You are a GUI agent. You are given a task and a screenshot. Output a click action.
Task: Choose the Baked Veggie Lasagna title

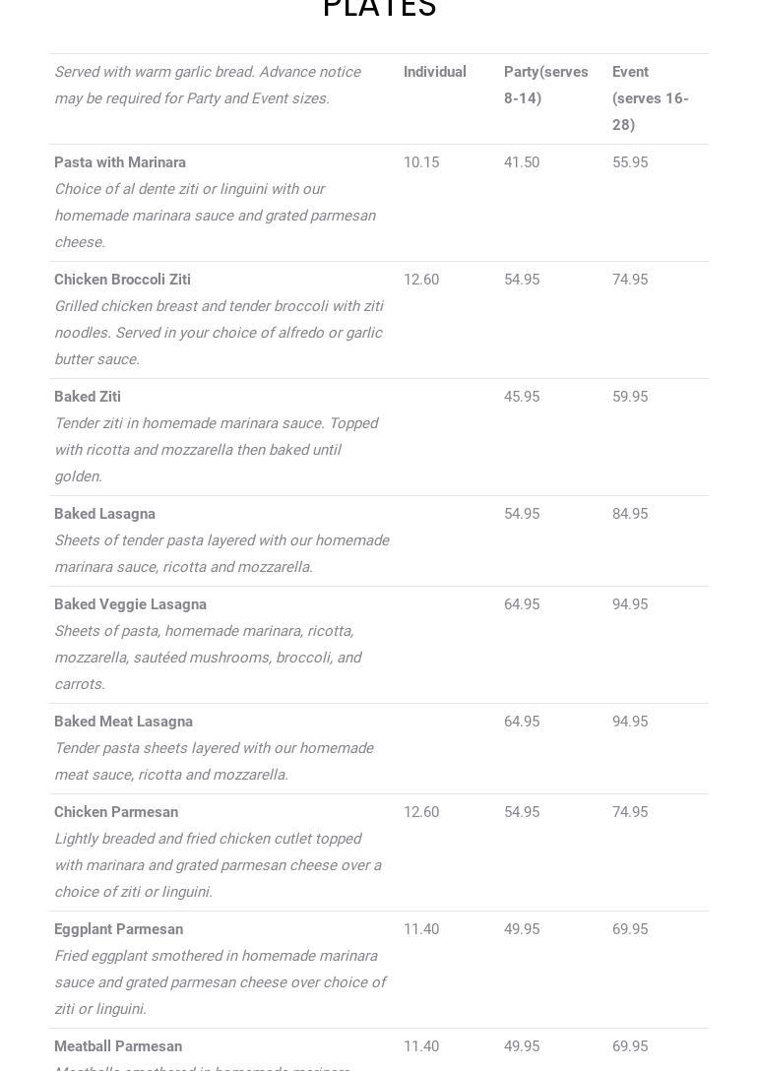point(130,604)
